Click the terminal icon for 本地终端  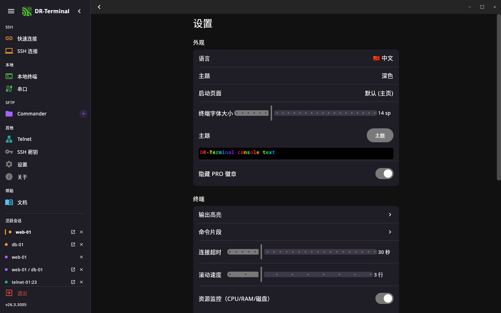(x=9, y=76)
